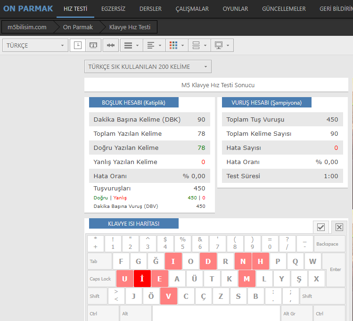Select the text counter mode icon

(x=93, y=45)
